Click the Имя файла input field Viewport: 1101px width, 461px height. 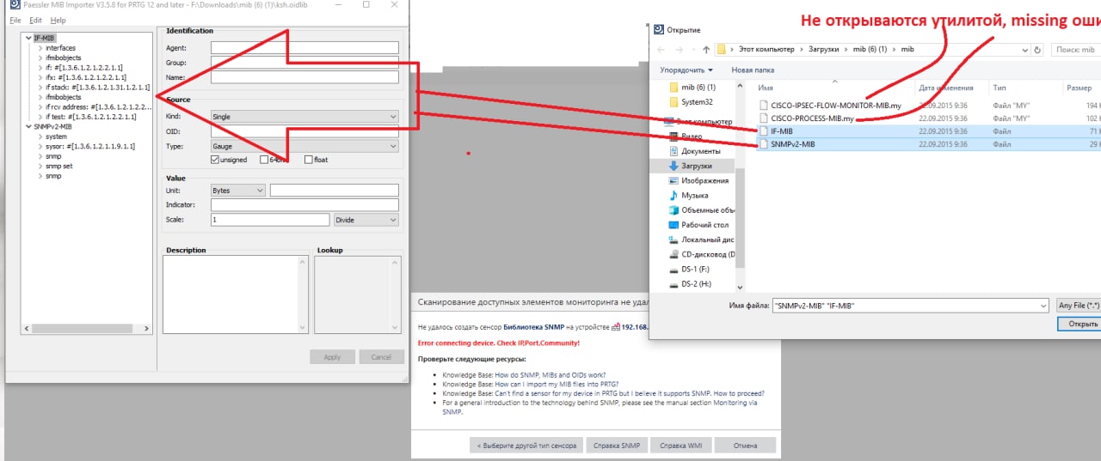point(911,306)
